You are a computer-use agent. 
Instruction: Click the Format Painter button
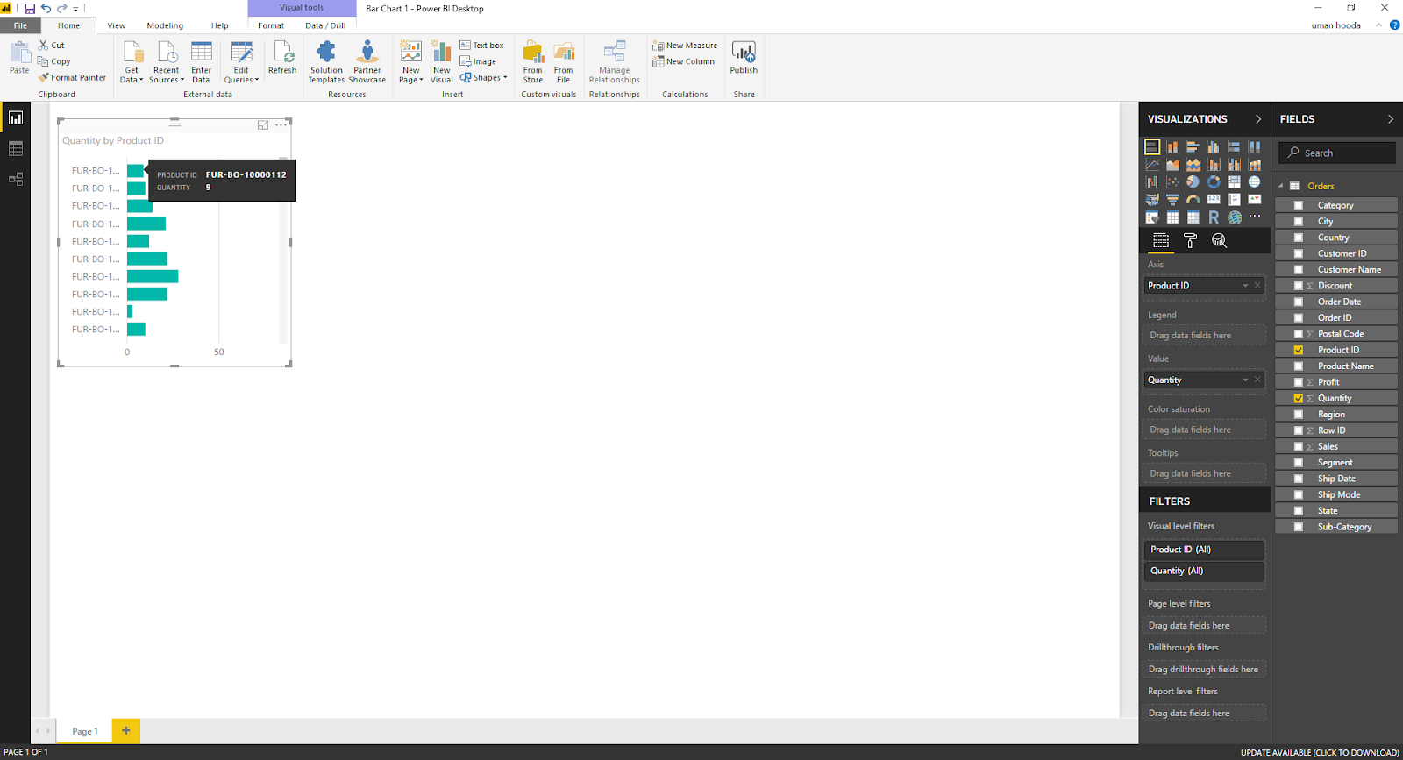pyautogui.click(x=72, y=78)
